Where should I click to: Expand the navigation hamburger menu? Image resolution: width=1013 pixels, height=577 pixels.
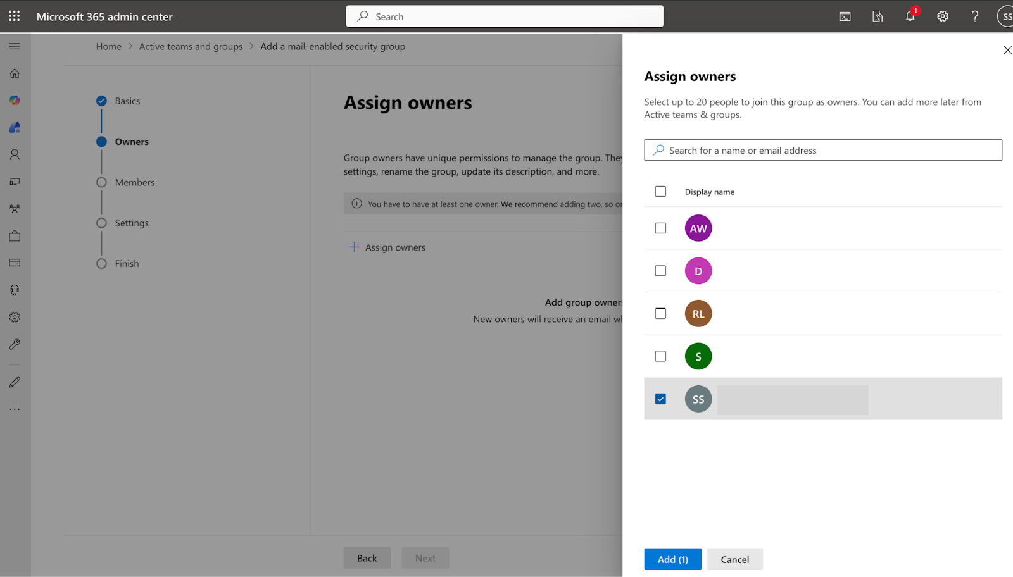point(15,46)
